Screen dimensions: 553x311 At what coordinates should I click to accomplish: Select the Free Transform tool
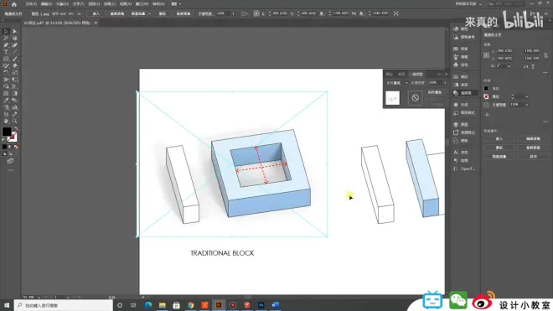coord(15,80)
